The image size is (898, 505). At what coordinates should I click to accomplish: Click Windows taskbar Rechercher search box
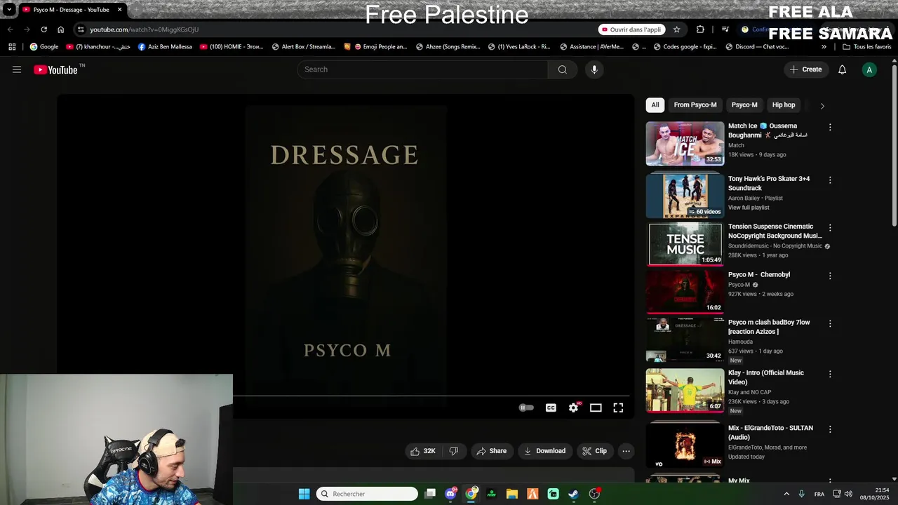tap(367, 494)
